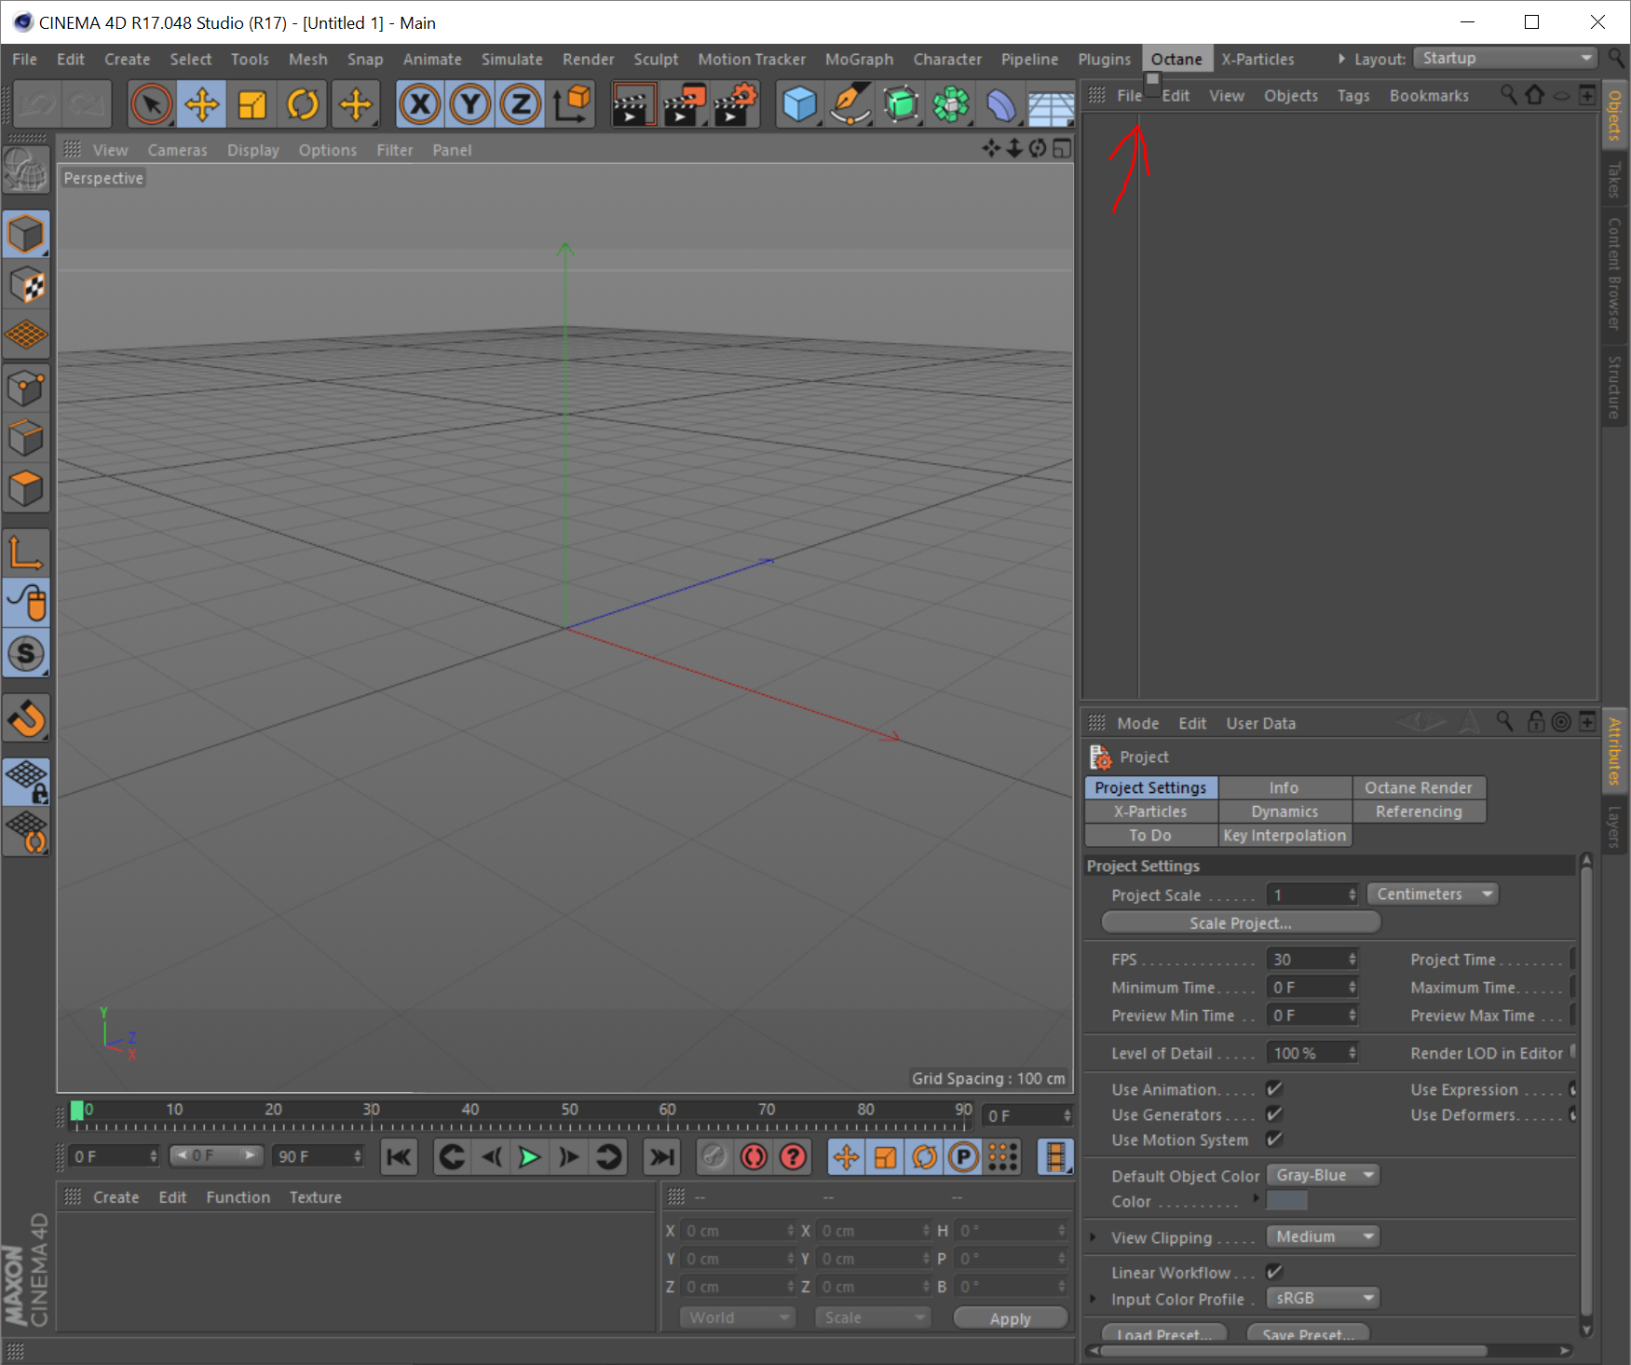1631x1365 pixels.
Task: Activate the Move tool in the top toolbar
Action: (202, 104)
